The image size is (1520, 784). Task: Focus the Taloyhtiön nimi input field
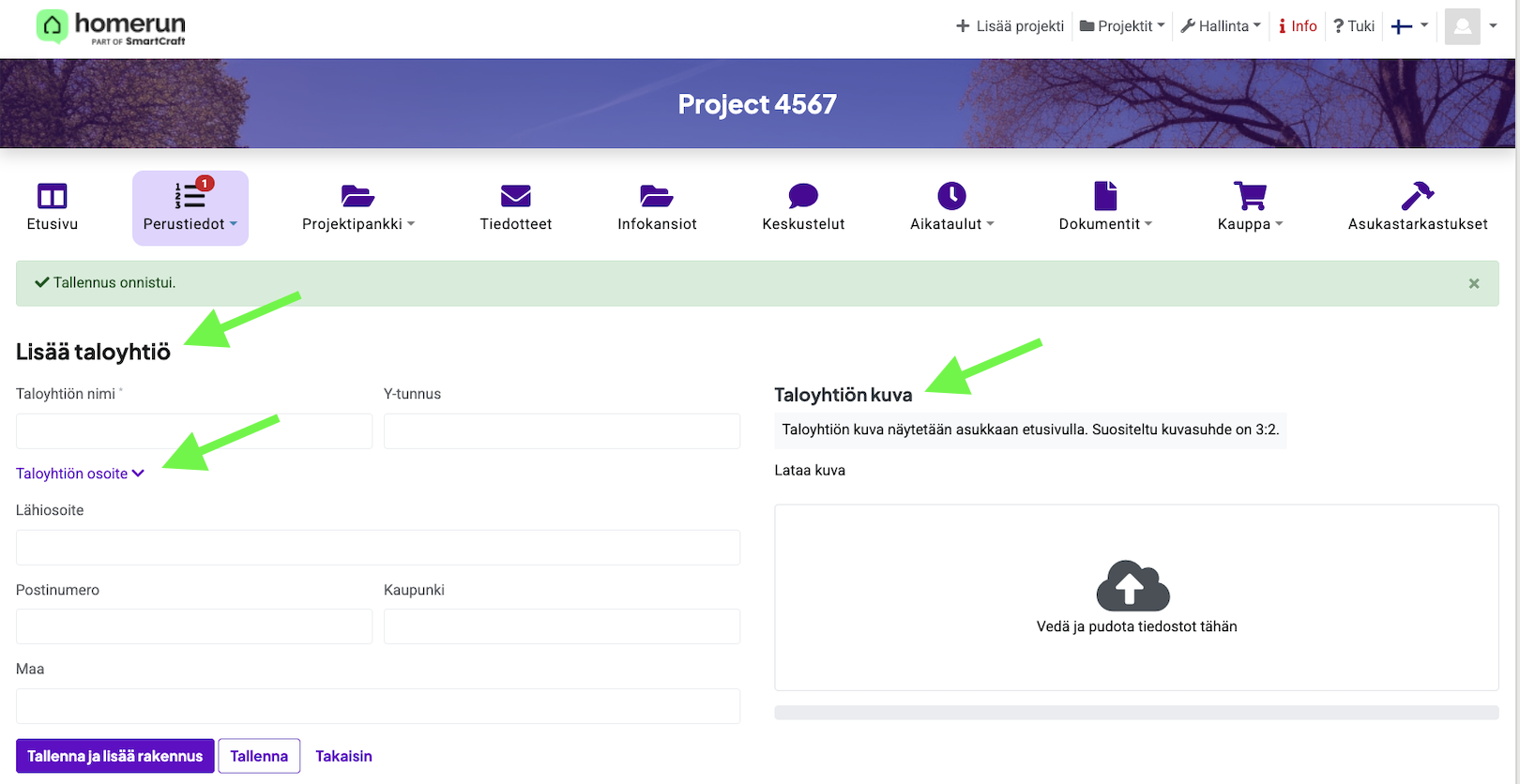click(194, 431)
